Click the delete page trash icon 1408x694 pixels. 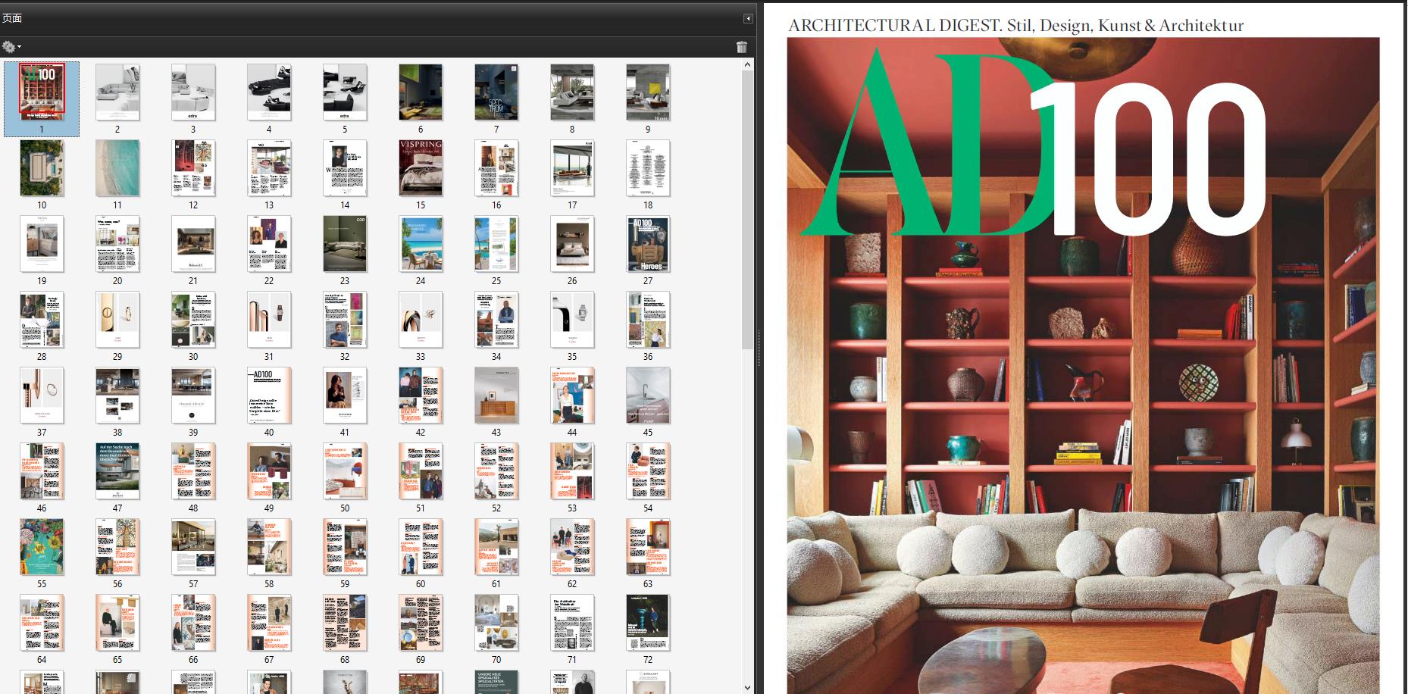tap(742, 47)
